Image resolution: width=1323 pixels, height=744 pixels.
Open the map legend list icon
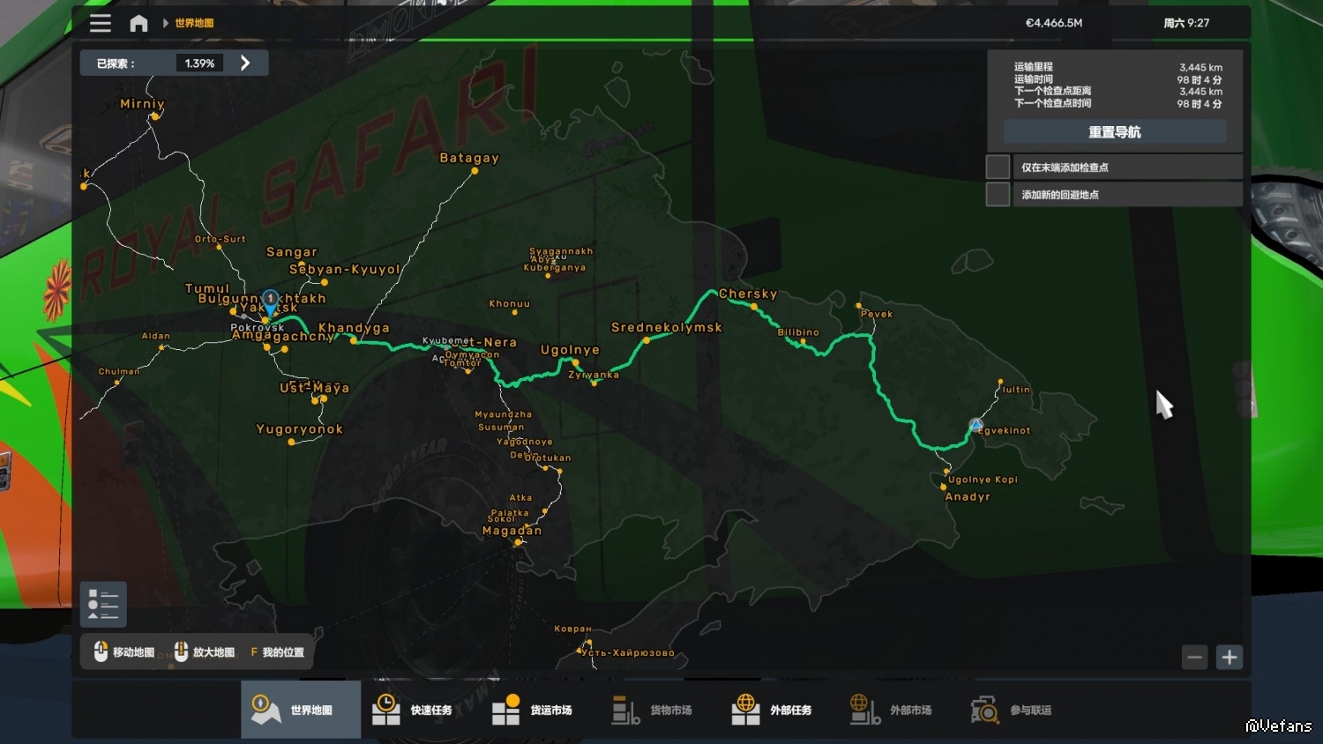(x=103, y=604)
